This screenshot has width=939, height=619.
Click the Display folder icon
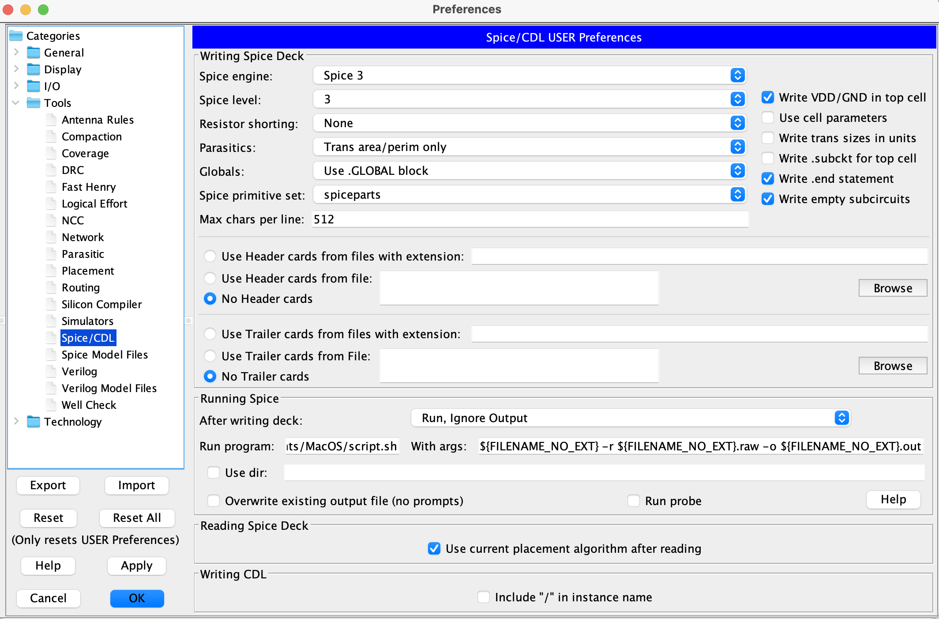tap(34, 70)
